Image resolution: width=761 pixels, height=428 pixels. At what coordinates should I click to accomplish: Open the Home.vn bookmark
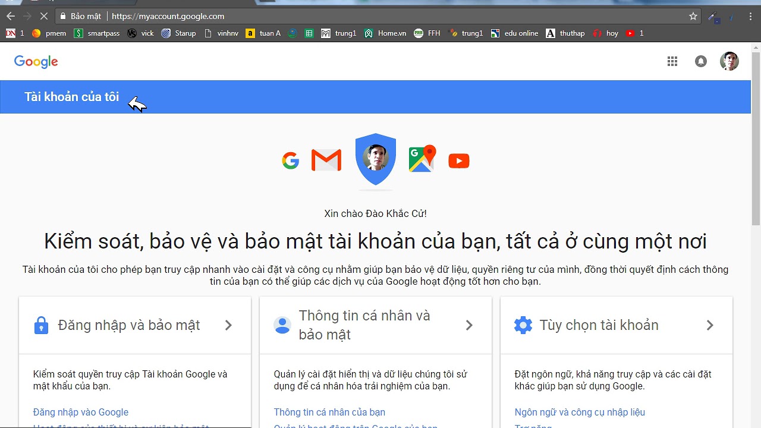point(385,33)
